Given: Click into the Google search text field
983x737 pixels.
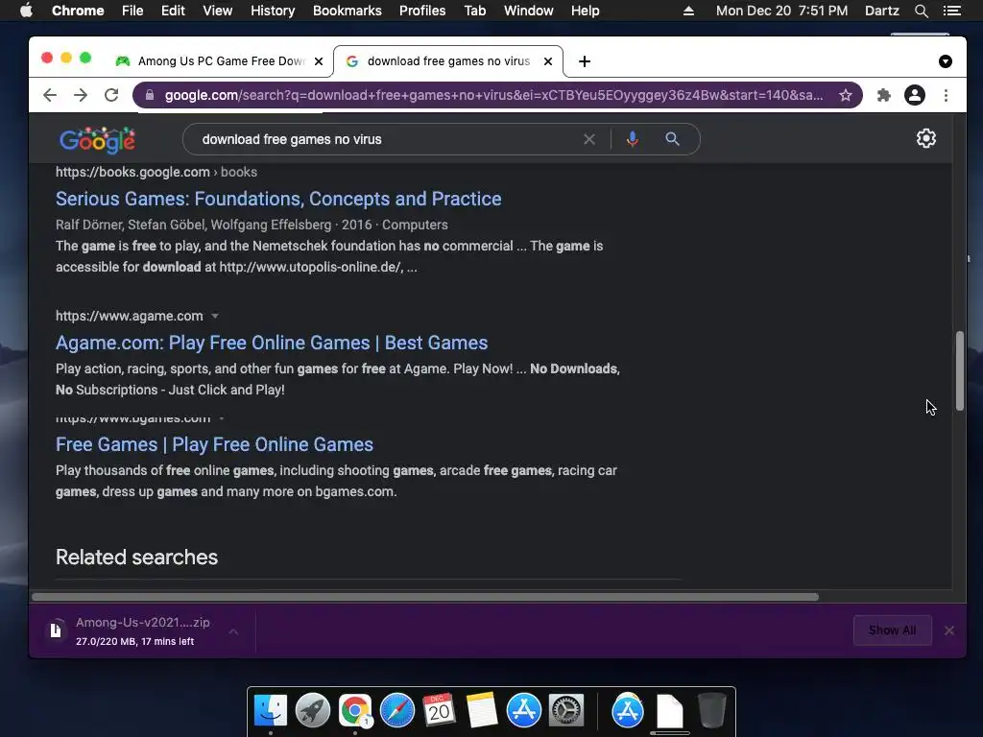Looking at the screenshot, I should 386,139.
